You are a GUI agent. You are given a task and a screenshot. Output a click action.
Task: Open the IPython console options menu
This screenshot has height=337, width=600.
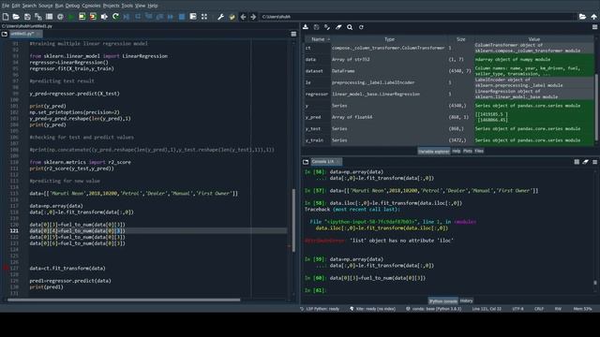pos(594,162)
